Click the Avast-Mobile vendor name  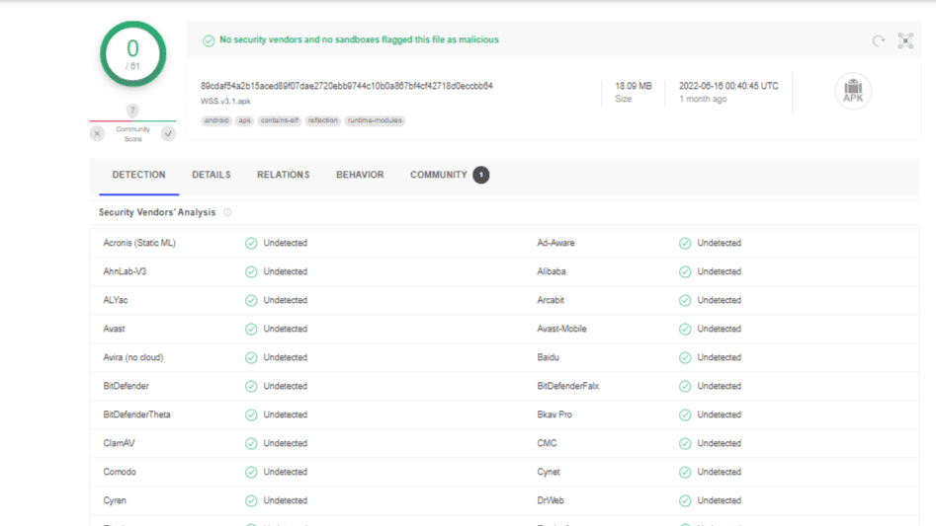561,329
